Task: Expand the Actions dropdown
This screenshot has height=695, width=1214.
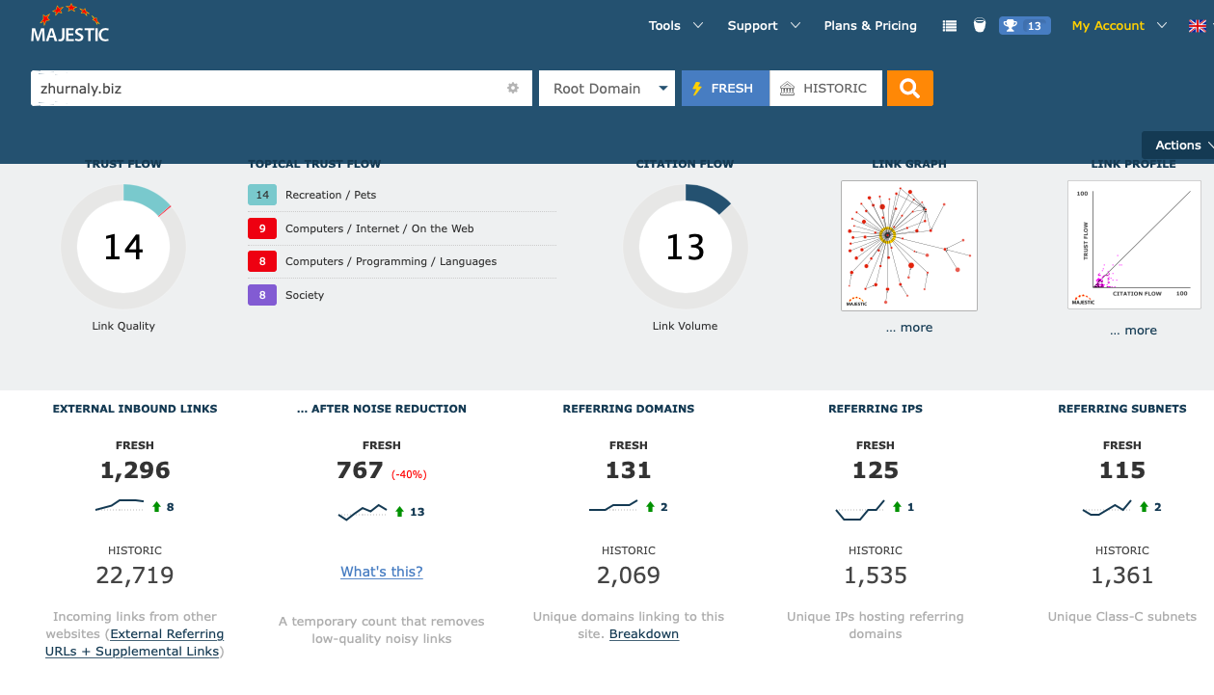Action: (1180, 146)
